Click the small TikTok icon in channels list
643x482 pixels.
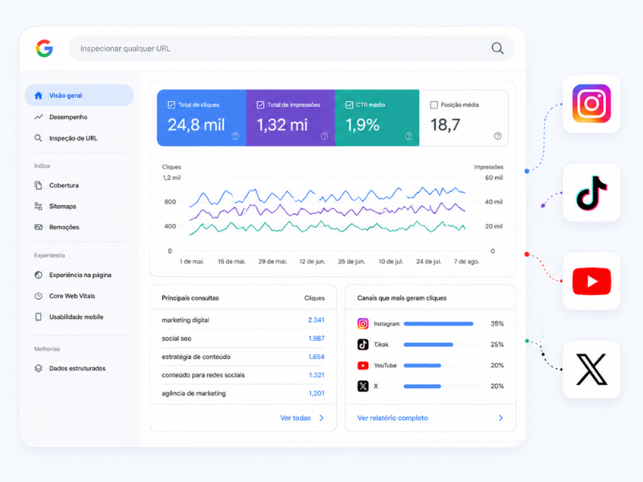[363, 345]
